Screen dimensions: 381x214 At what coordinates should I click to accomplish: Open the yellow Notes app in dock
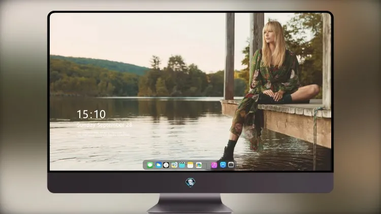(x=190, y=165)
